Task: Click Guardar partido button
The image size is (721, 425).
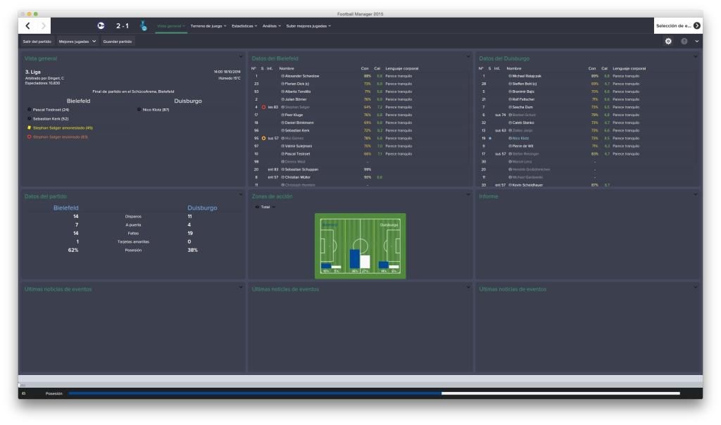Action: pyautogui.click(x=118, y=42)
